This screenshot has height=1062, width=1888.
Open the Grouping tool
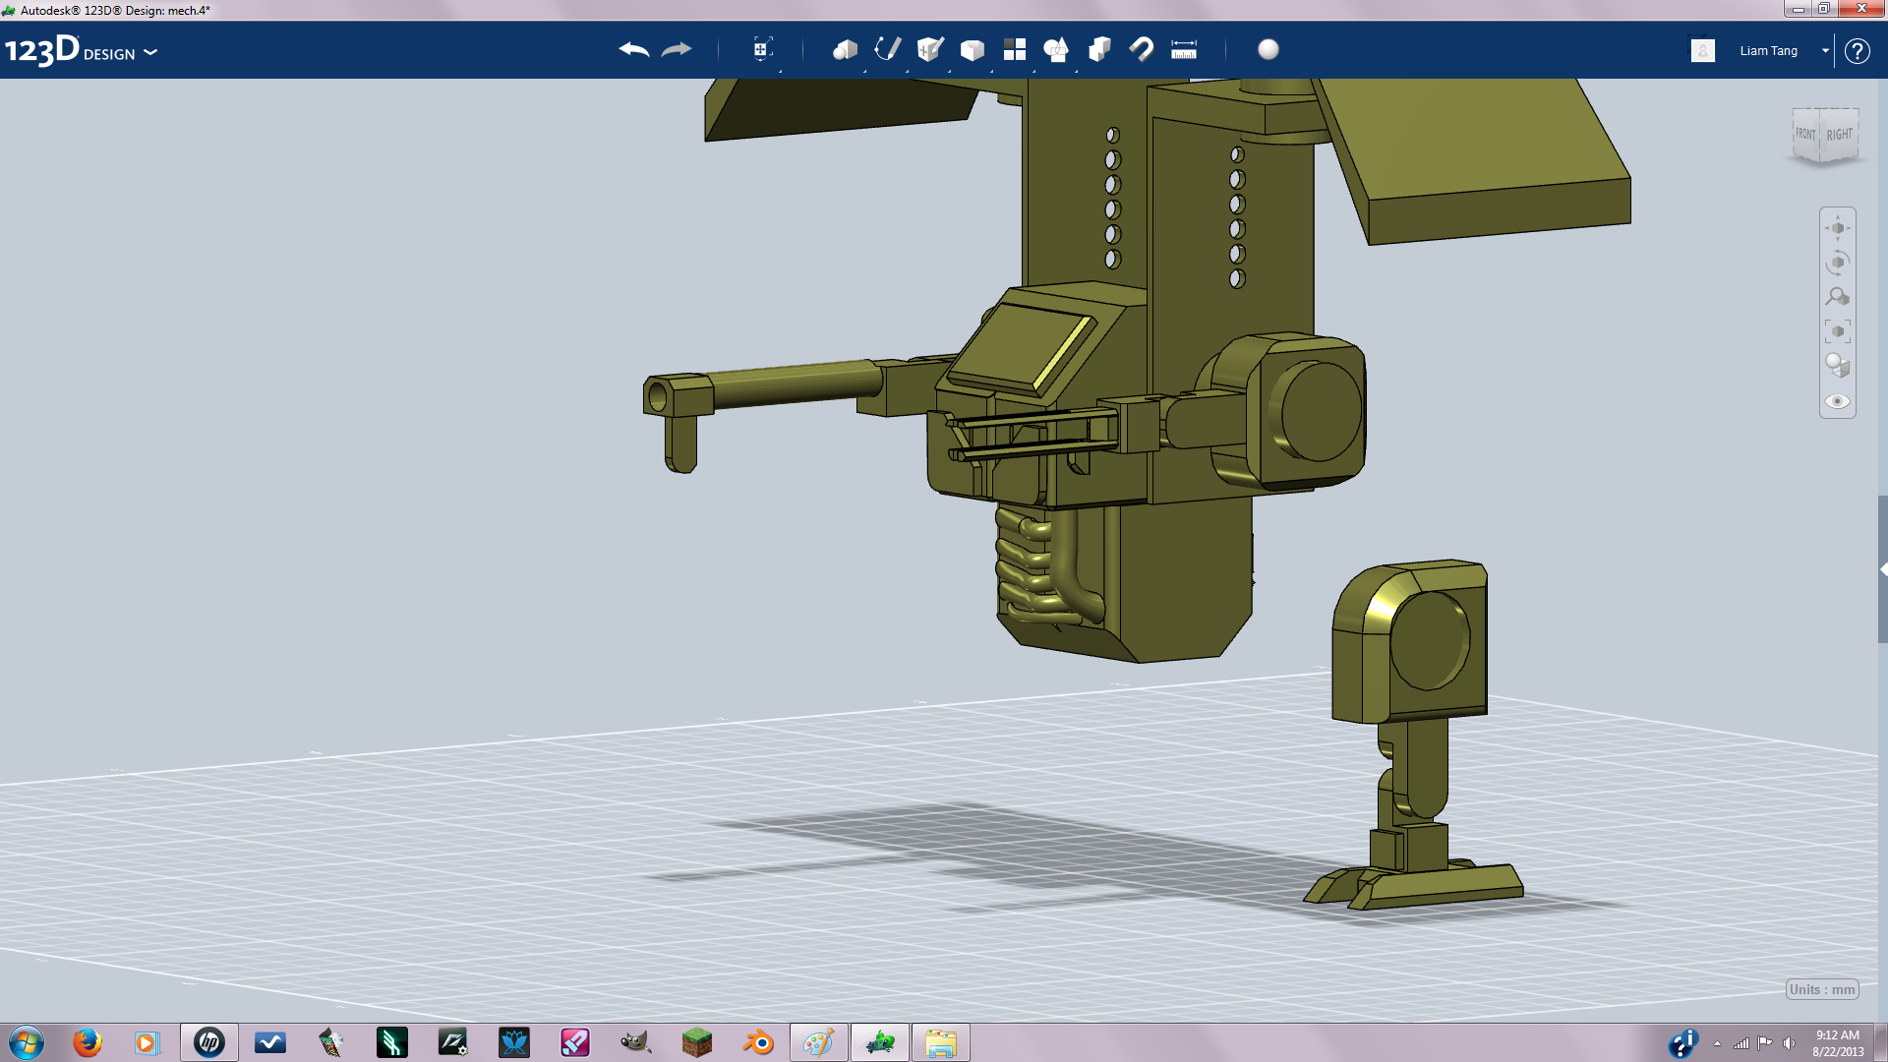1057,49
